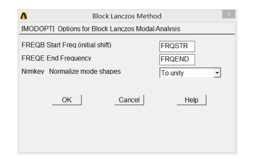Click empty dialog area below the buttons
This screenshot has width=254, height=159.
pos(127,129)
